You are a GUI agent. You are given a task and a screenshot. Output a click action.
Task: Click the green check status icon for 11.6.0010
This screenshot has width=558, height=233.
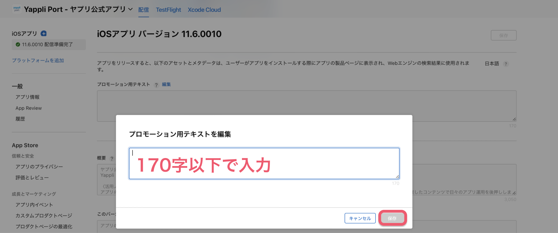point(18,45)
